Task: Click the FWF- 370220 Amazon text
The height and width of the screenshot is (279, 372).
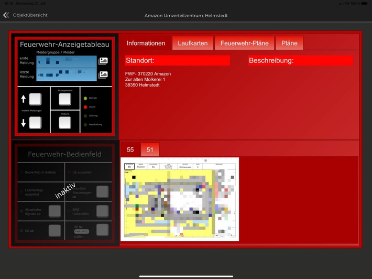Action: pos(148,74)
